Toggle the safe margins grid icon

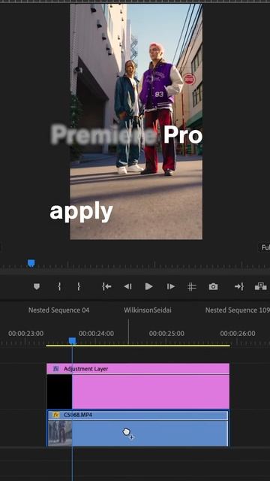[x=192, y=286]
